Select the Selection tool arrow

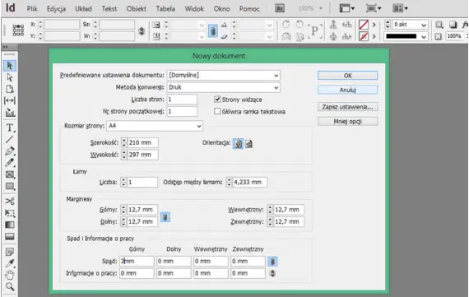pos(10,65)
